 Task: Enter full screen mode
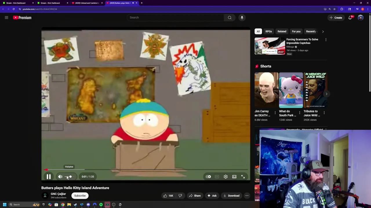[243, 177]
